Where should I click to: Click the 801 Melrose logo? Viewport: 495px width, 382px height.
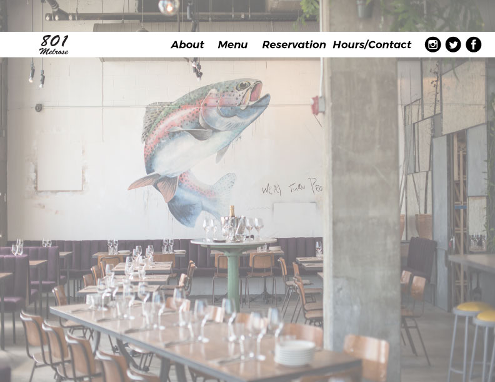pyautogui.click(x=54, y=44)
